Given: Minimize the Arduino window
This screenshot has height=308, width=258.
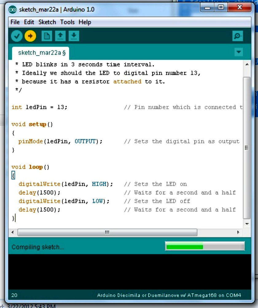Looking at the screenshot, I should (207, 8).
